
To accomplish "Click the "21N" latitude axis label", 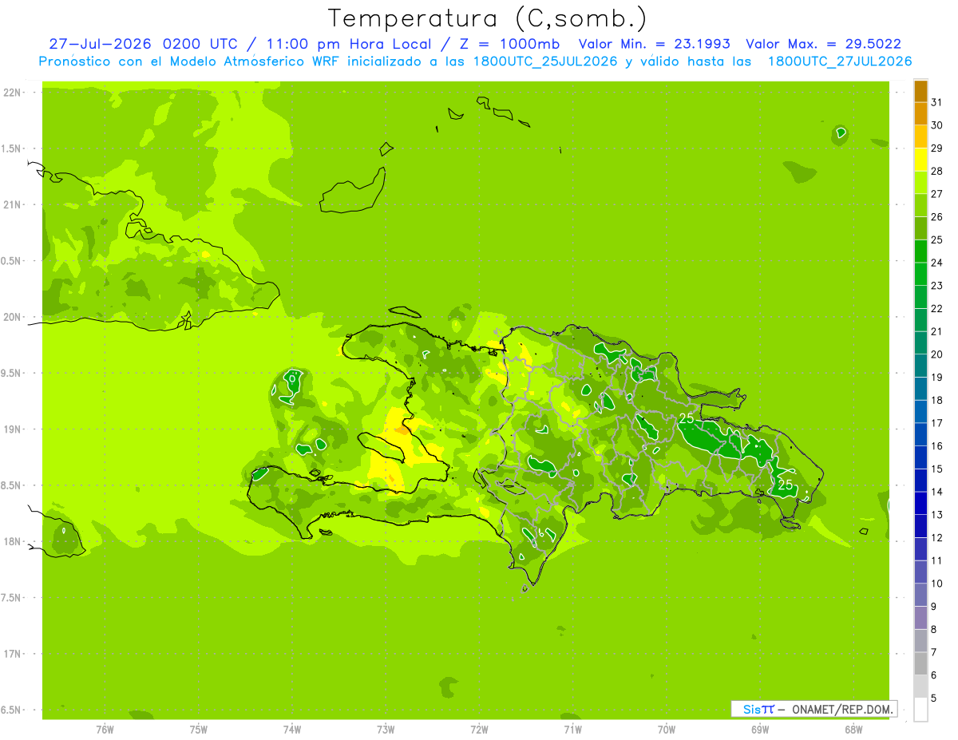I will click(11, 205).
